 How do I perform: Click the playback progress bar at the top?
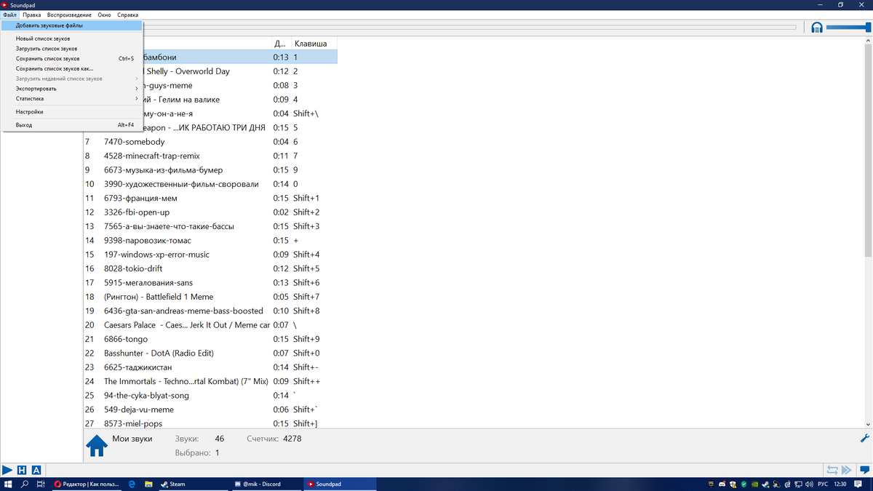click(x=469, y=28)
